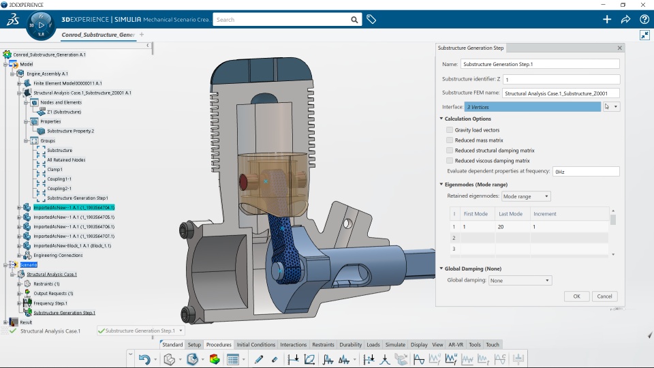Add a new tab with plus button
The width and height of the screenshot is (654, 368).
[x=142, y=35]
